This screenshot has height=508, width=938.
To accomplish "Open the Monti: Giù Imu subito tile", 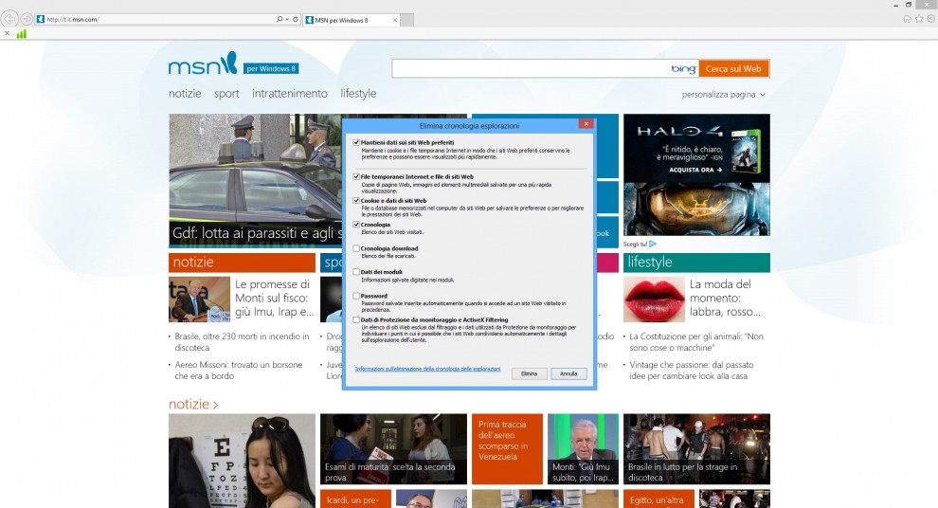I will [583, 448].
